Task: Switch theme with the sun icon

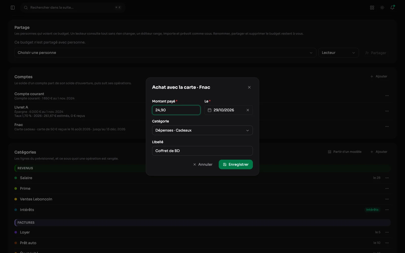Action: [382, 8]
